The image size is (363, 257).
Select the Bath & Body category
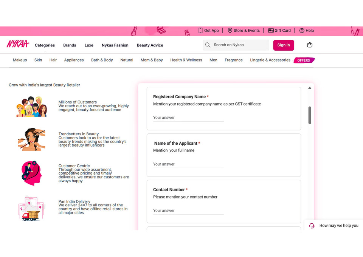102,60
